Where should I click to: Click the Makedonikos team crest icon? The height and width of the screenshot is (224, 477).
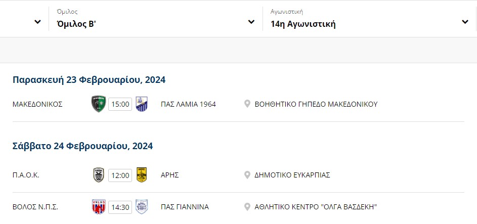[99, 104]
